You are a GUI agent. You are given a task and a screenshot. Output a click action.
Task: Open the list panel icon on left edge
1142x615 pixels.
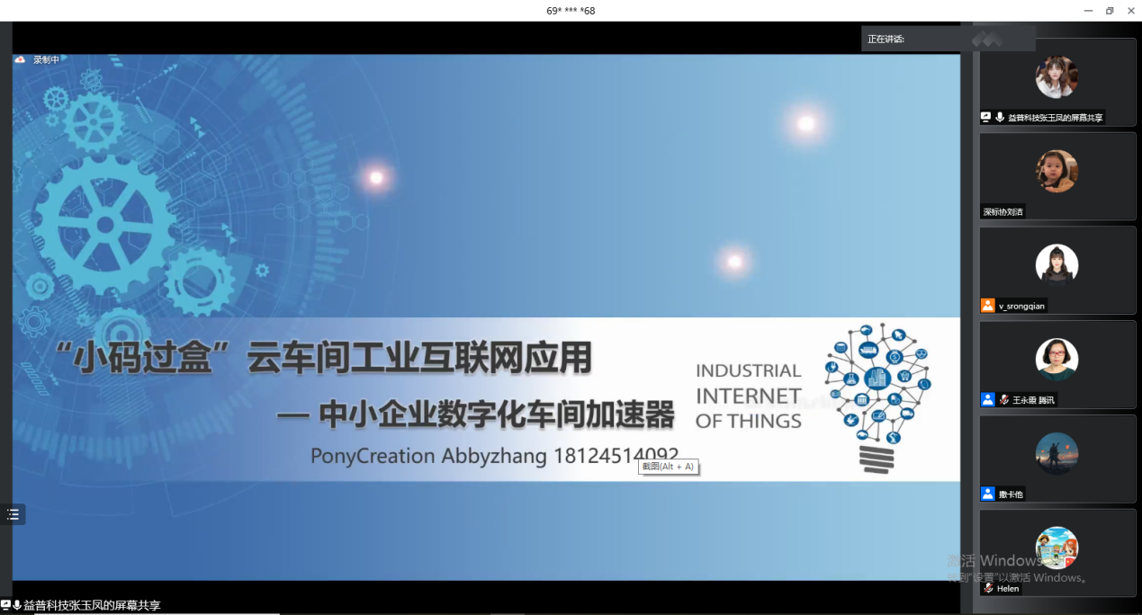click(x=13, y=514)
